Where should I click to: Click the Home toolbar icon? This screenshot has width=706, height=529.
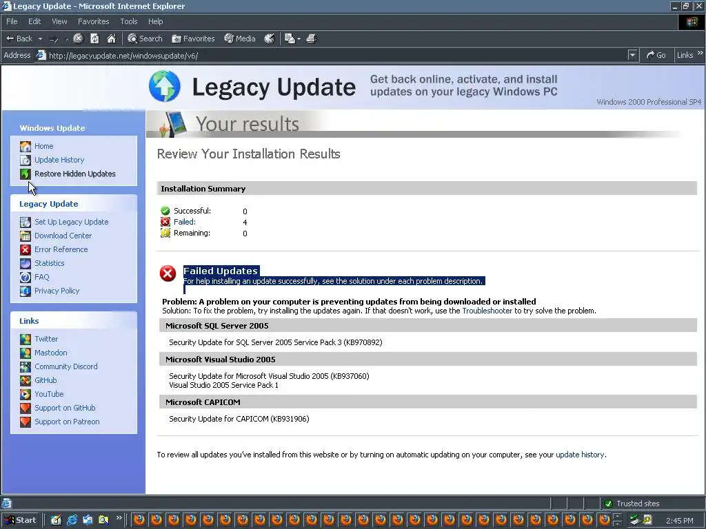point(111,39)
